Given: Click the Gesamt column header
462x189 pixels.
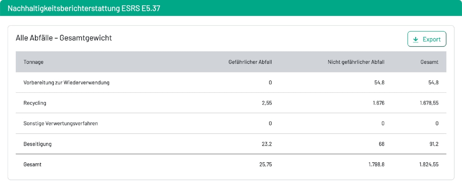Looking at the screenshot, I should tap(429, 62).
